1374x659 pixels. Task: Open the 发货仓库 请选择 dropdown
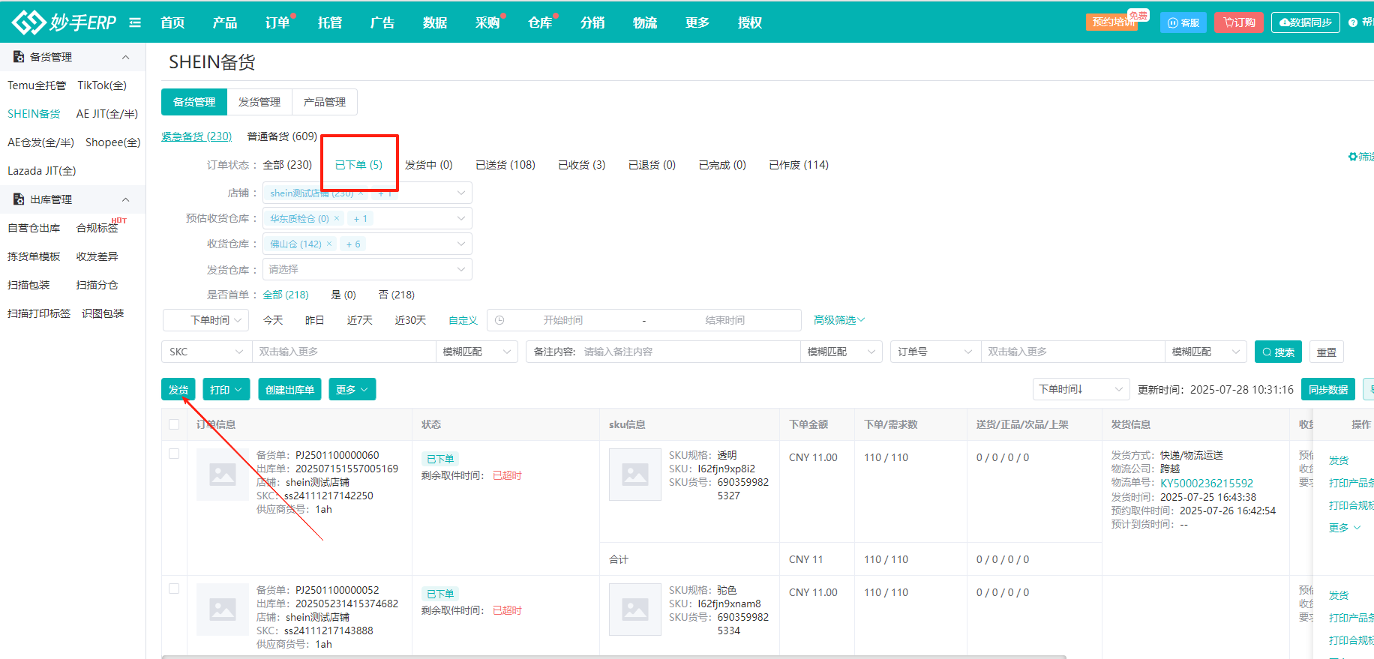click(x=367, y=269)
